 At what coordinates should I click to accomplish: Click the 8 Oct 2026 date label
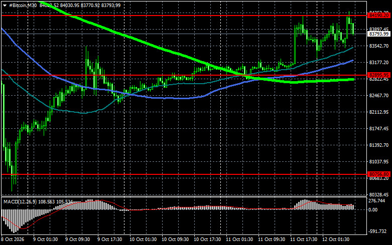[x=13, y=239]
